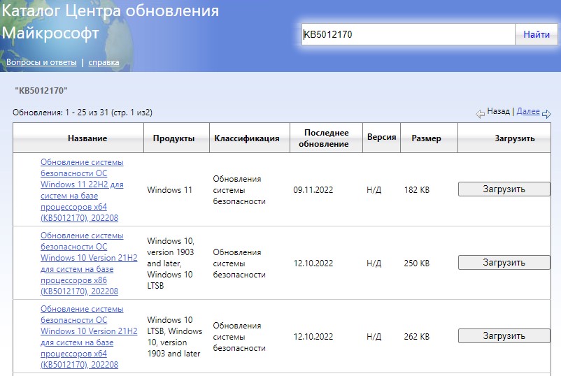
Task: Open the справка help link
Action: click(x=104, y=62)
